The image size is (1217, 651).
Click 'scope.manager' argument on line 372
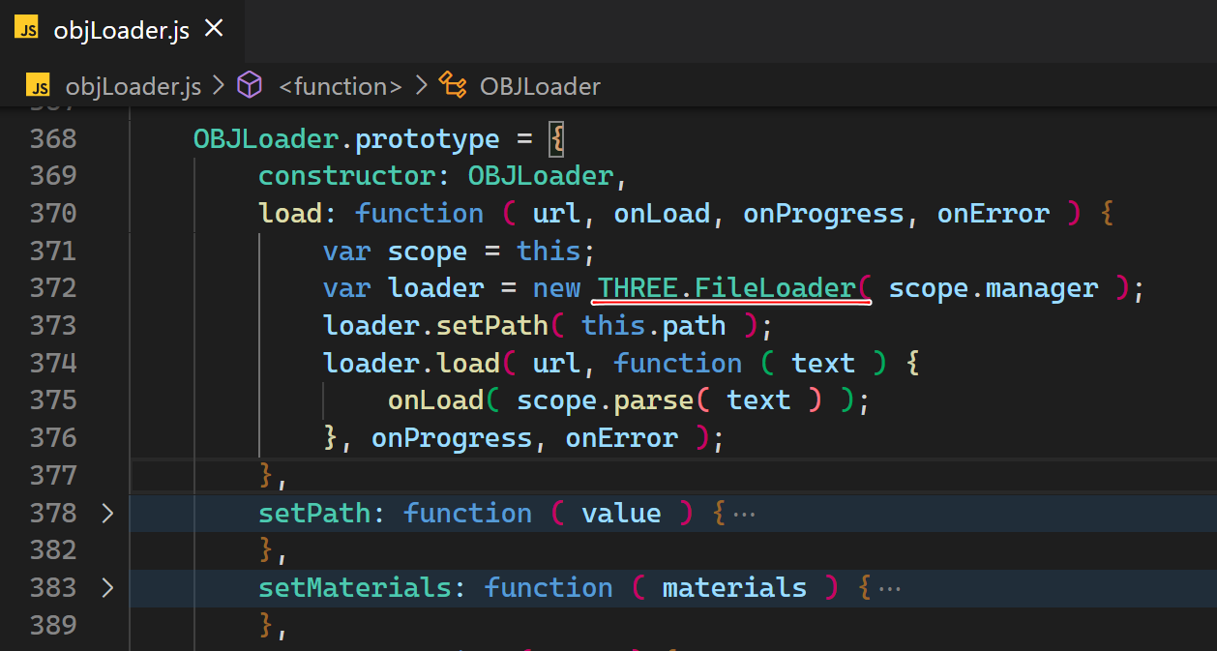point(994,288)
